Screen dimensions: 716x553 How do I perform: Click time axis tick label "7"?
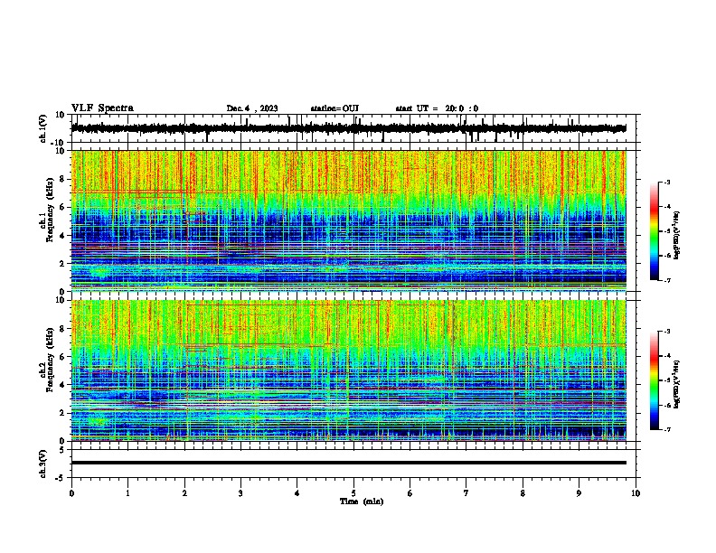coord(466,493)
